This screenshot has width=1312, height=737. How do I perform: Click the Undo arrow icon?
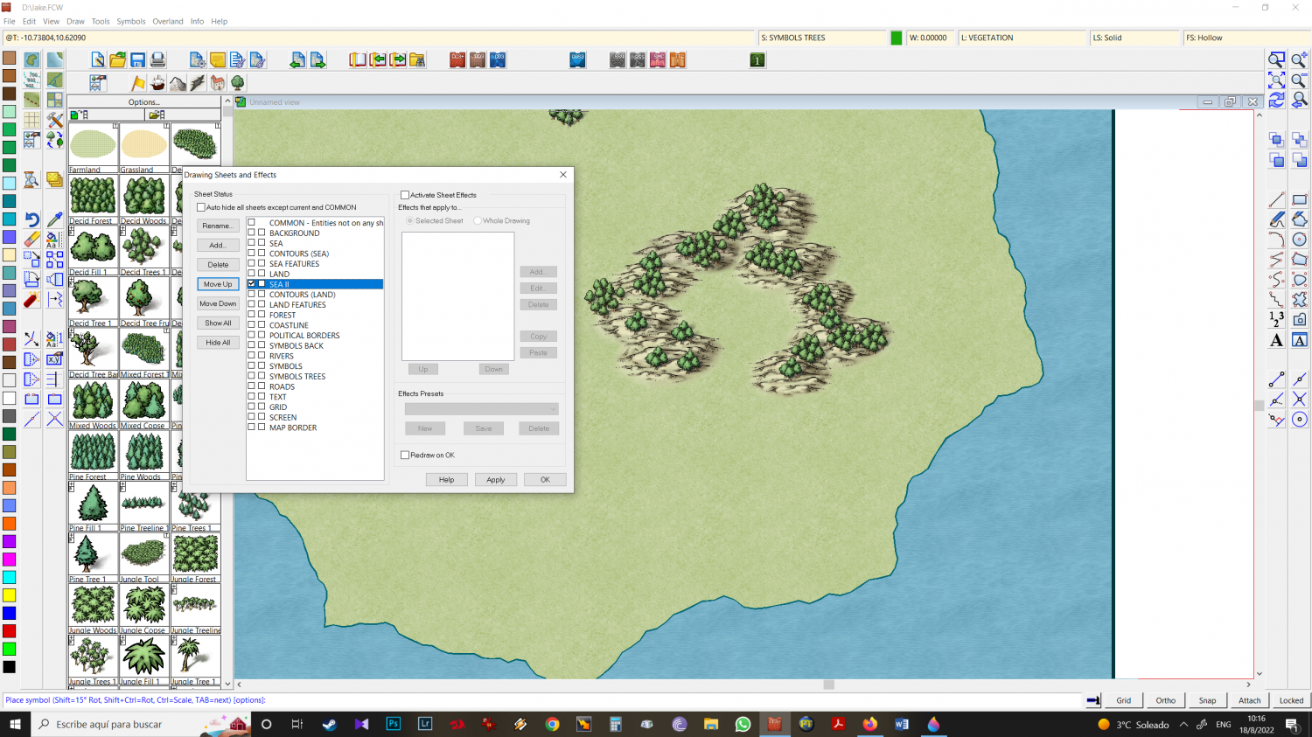pyautogui.click(x=31, y=219)
